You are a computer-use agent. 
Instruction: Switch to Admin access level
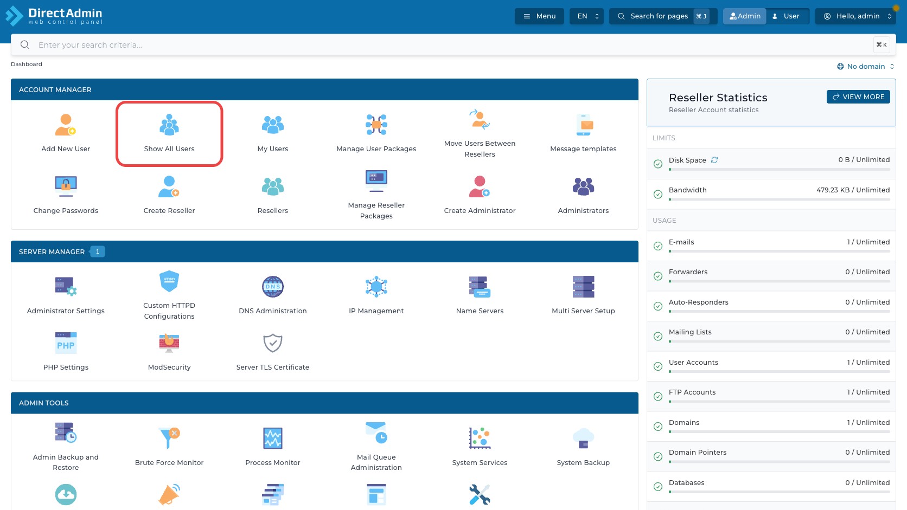(744, 16)
